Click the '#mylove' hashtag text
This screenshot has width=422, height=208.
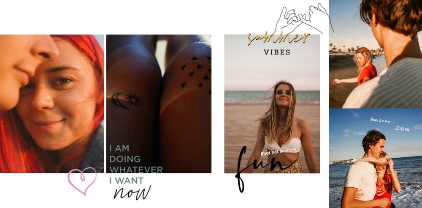coord(380,120)
